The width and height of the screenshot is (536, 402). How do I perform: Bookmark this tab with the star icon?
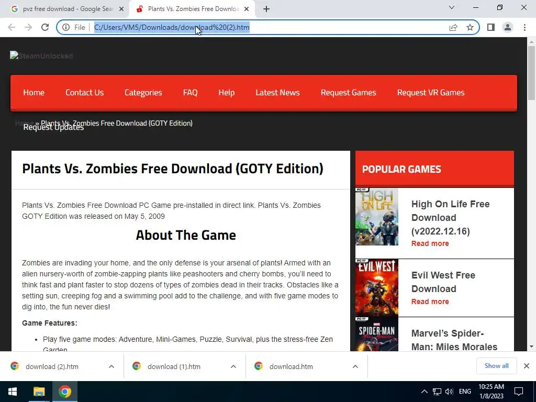coord(470,27)
